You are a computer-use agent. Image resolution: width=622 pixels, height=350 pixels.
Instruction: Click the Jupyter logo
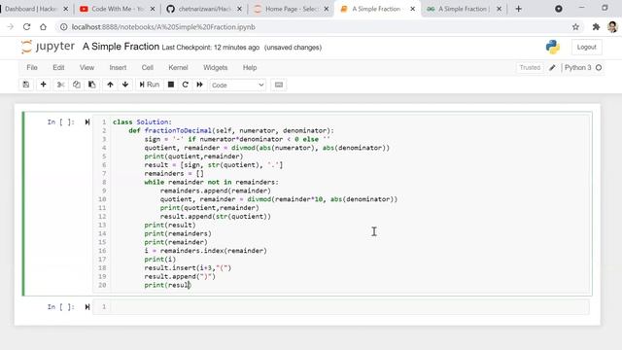48,47
